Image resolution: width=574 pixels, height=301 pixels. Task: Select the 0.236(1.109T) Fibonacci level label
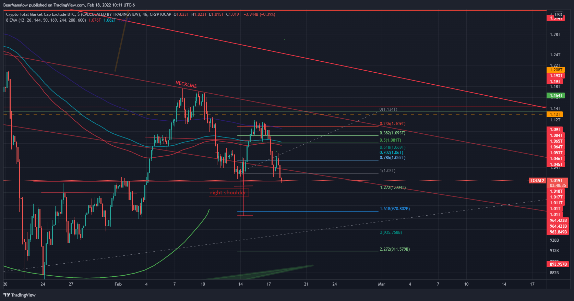[392, 124]
